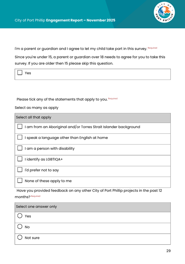This screenshot has height=264, width=185.
Task: Tick the parent or guardian consent Yes checkbox
Action: click(20, 73)
